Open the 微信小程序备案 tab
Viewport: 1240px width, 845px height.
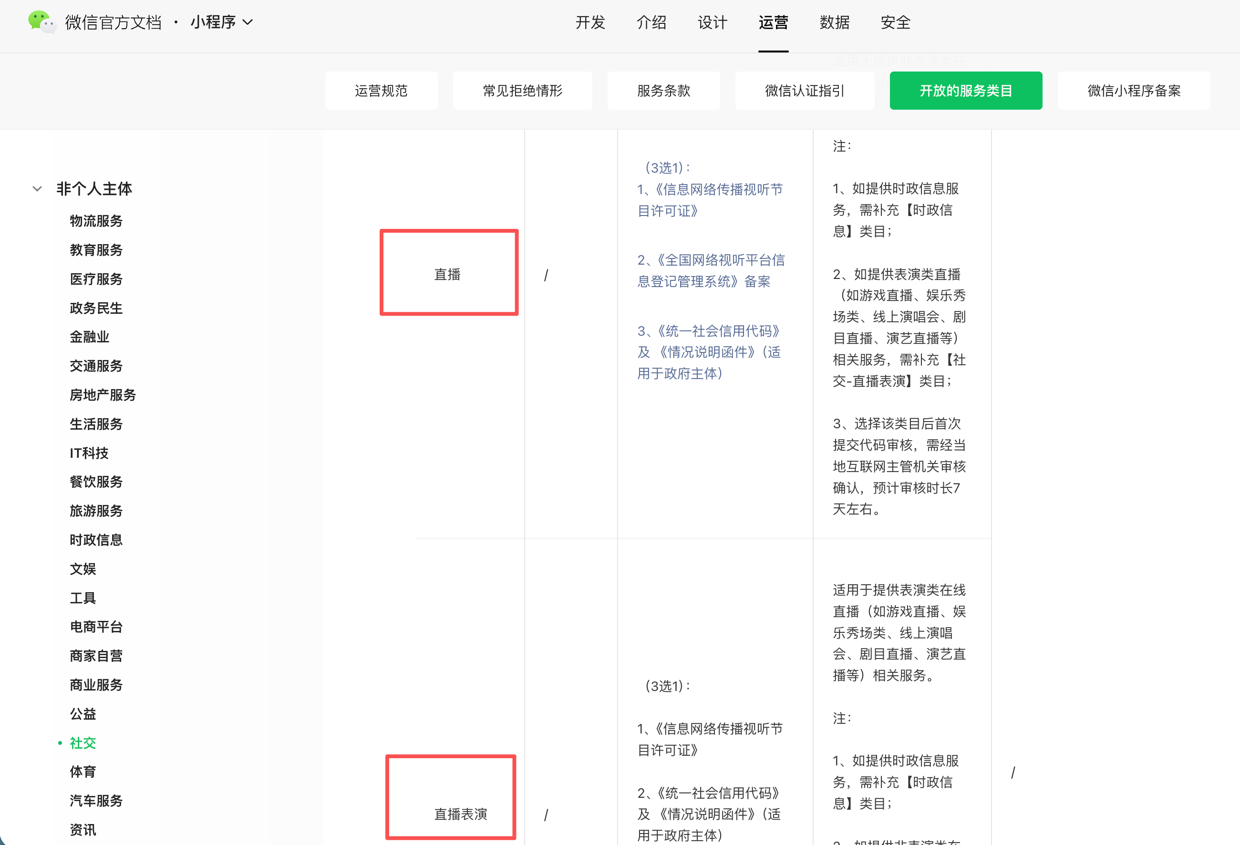pyautogui.click(x=1134, y=91)
